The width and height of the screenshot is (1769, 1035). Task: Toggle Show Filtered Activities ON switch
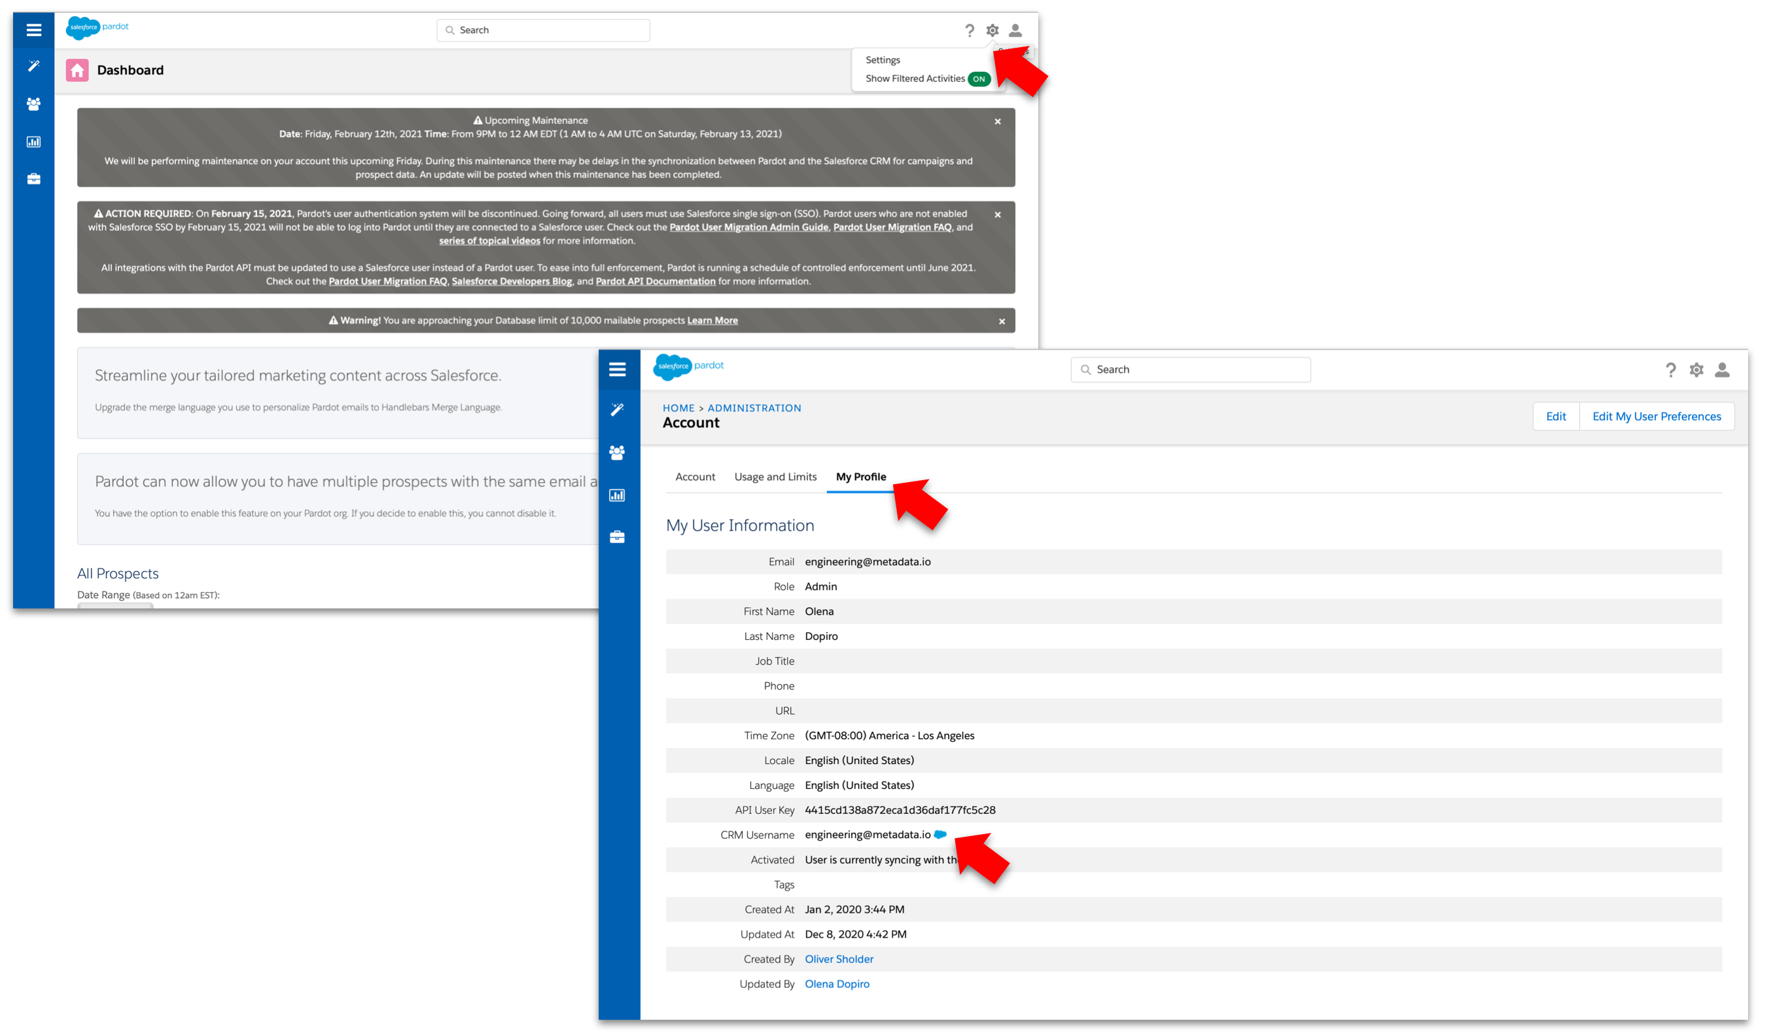click(979, 79)
